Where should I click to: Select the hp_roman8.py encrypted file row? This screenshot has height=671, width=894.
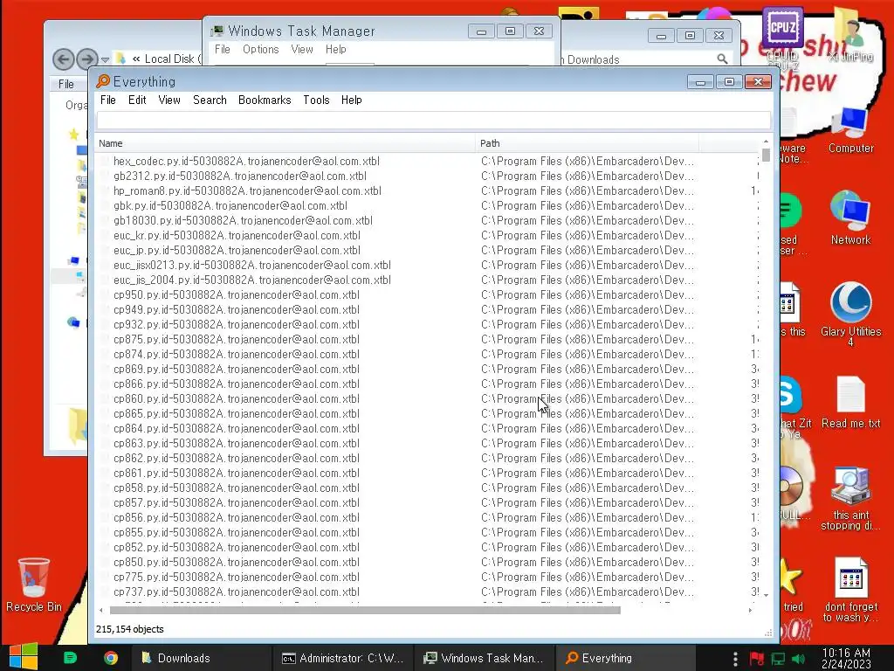428,190
